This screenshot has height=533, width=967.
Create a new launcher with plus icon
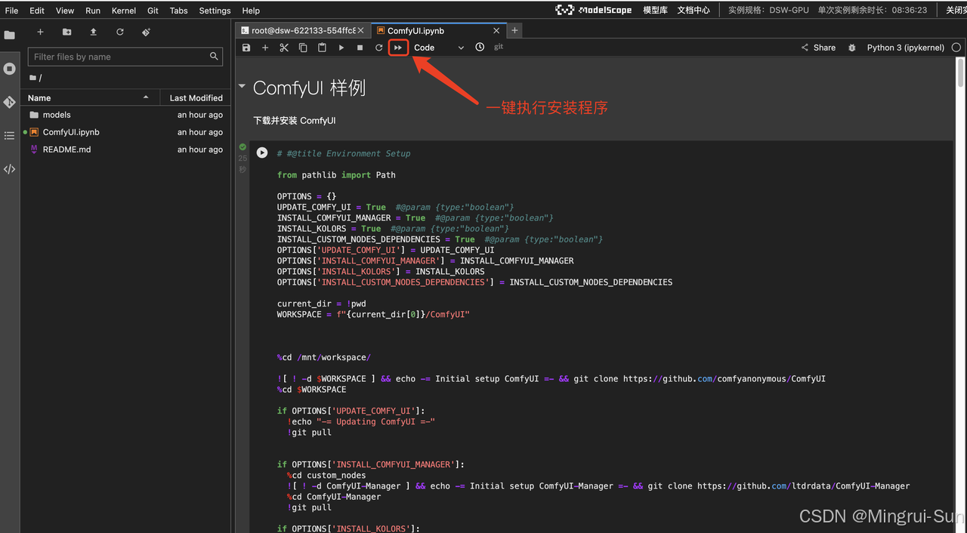click(x=41, y=32)
